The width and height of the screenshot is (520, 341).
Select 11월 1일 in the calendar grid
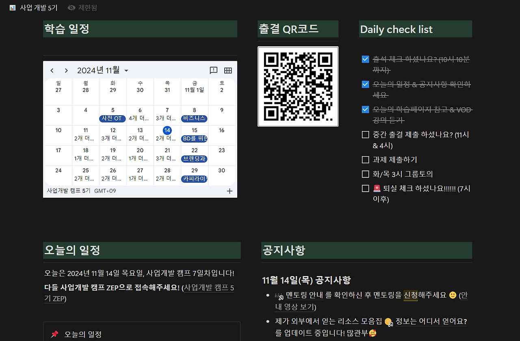(195, 90)
